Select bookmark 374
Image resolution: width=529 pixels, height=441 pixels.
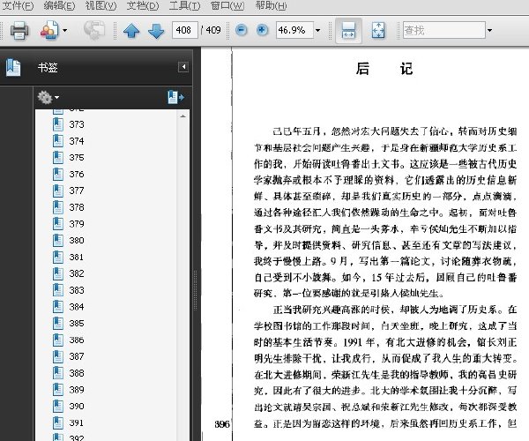[77, 141]
